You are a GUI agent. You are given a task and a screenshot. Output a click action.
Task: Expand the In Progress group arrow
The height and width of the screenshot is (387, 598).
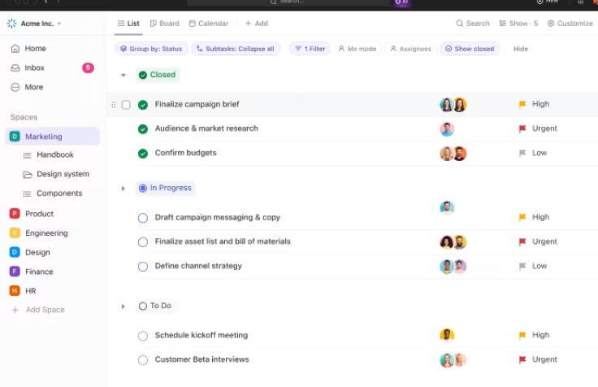pyautogui.click(x=123, y=188)
